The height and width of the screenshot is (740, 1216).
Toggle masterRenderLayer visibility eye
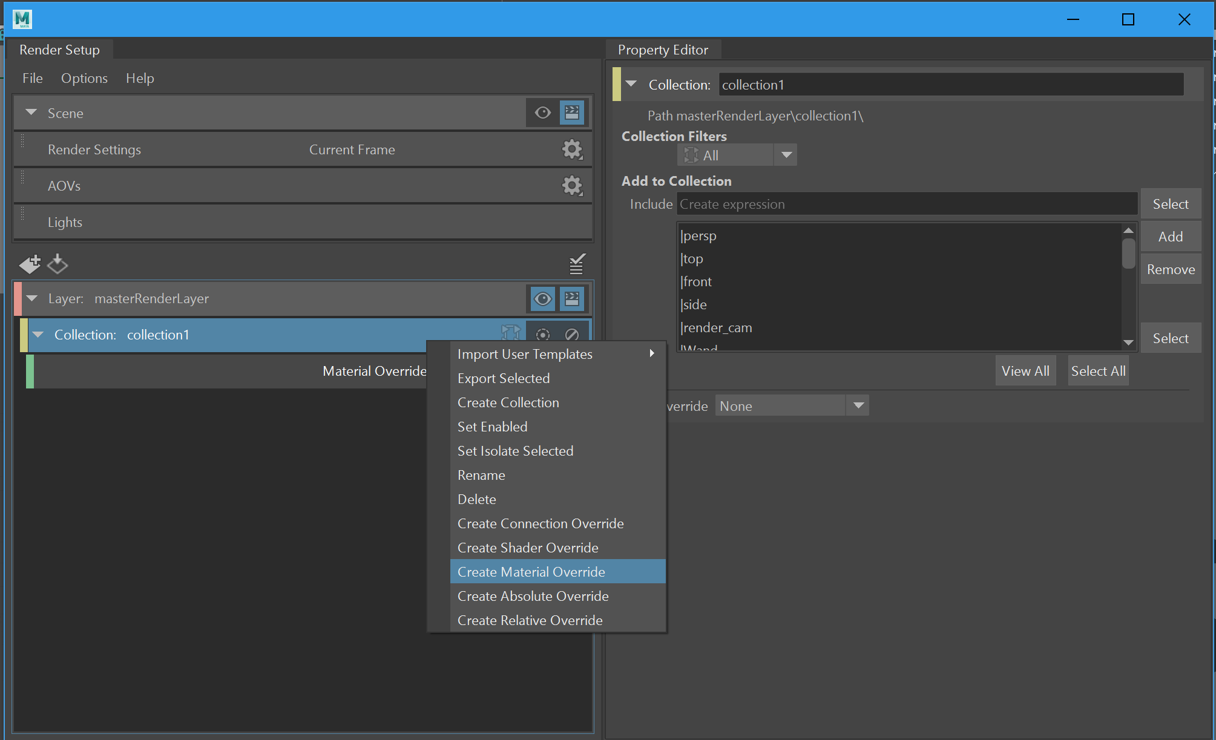(542, 298)
